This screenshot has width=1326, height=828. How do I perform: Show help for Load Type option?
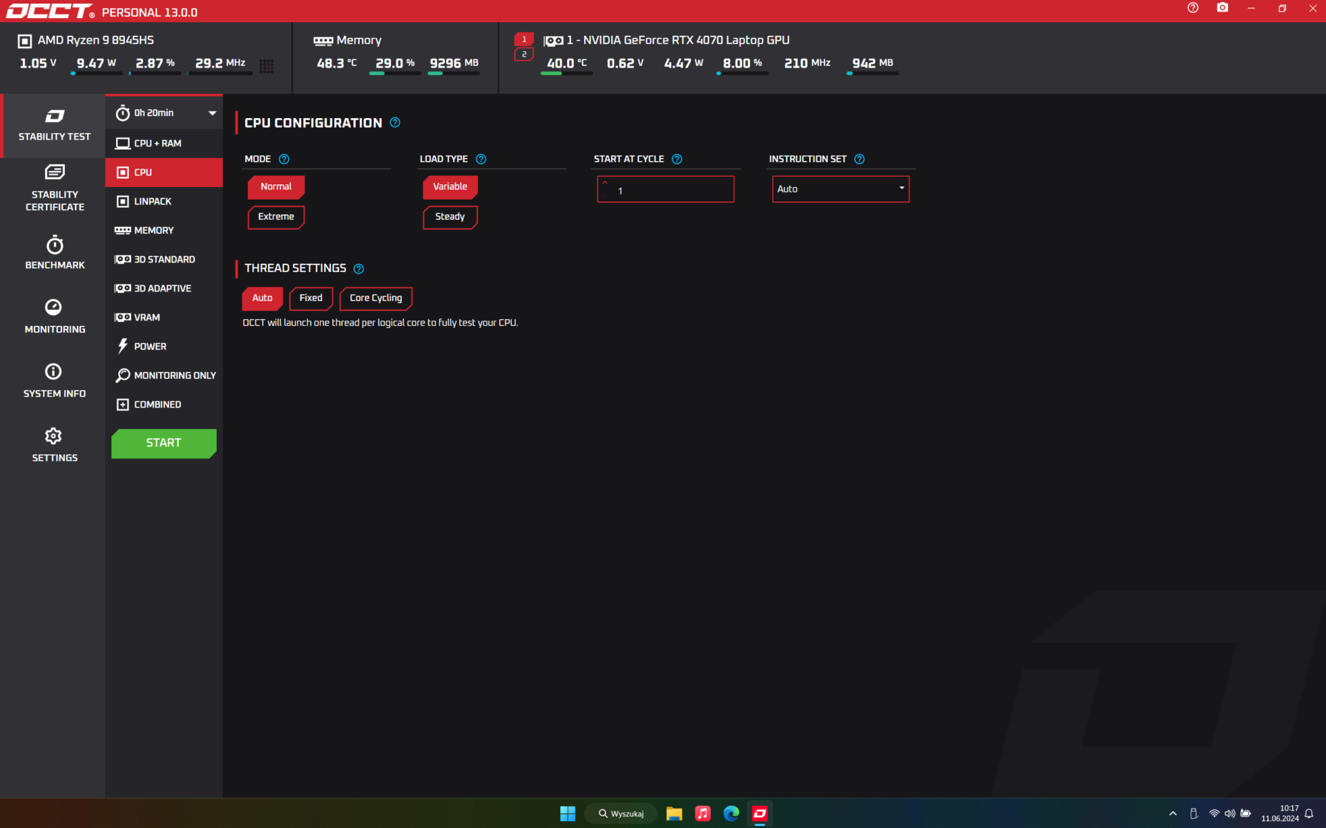click(x=481, y=160)
